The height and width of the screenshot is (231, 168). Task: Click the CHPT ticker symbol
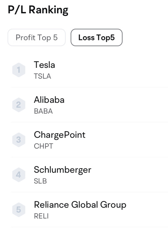point(43,146)
